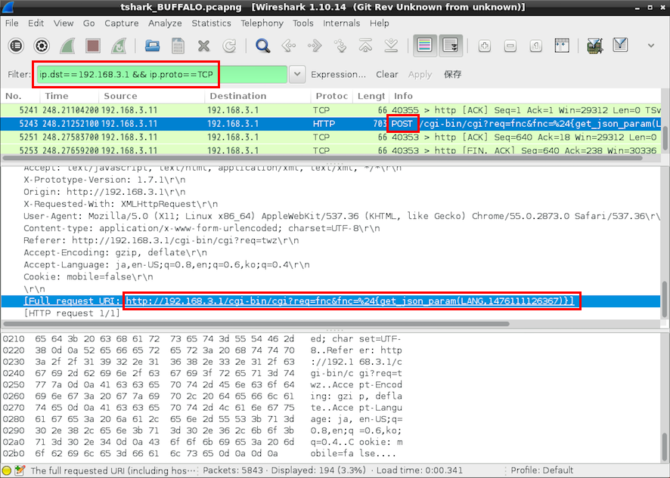Go forward in packet history arrow

pos(315,45)
